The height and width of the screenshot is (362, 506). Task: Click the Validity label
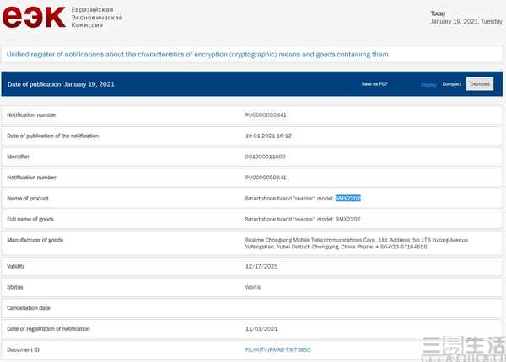pyautogui.click(x=16, y=266)
